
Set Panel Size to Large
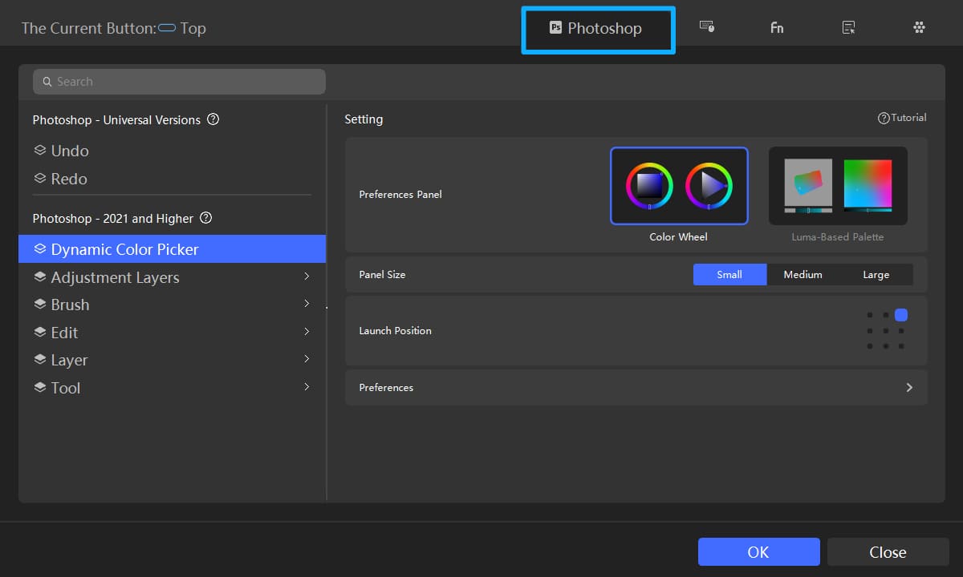[876, 275]
